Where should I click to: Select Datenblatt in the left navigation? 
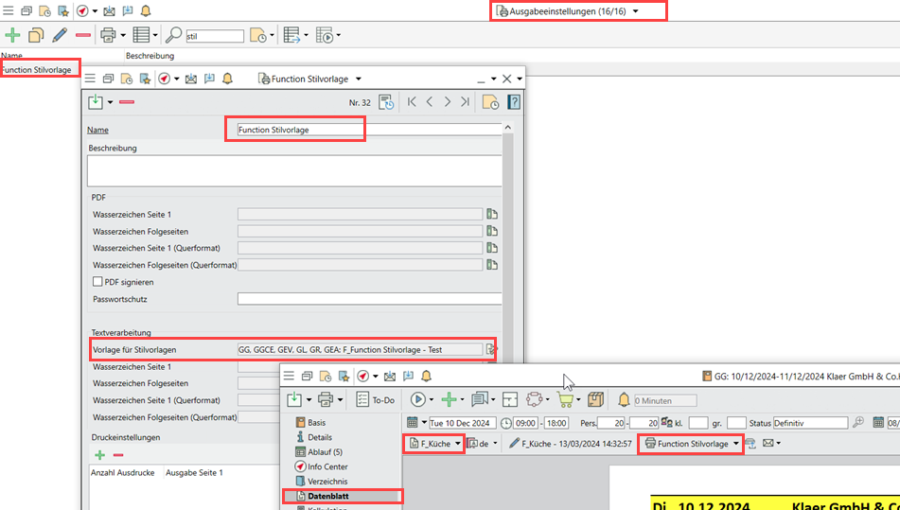(x=326, y=496)
